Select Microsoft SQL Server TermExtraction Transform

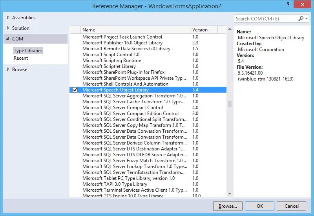148,172
